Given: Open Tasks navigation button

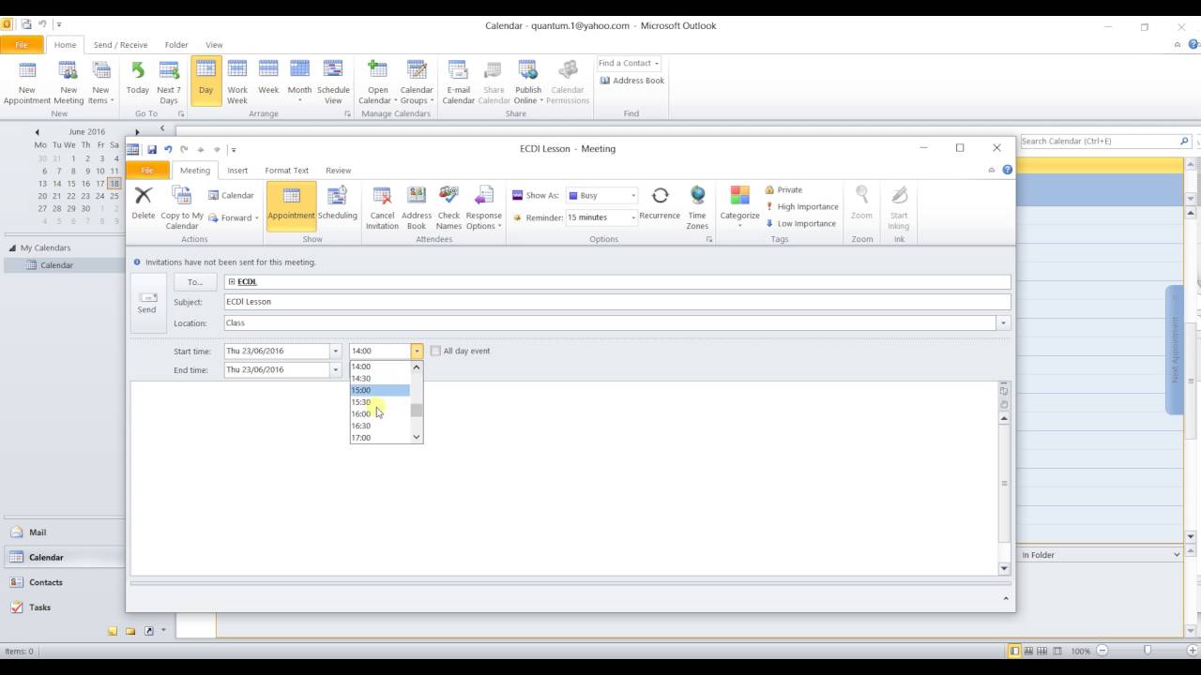Looking at the screenshot, I should click(62, 607).
